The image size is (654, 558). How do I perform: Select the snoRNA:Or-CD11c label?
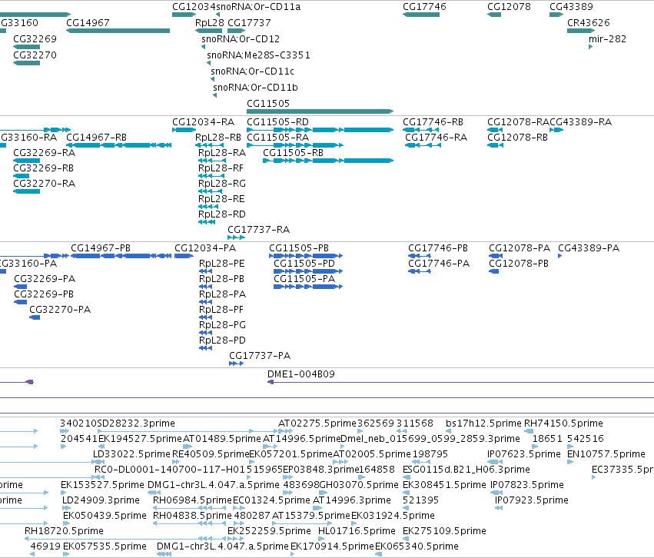[x=252, y=71]
